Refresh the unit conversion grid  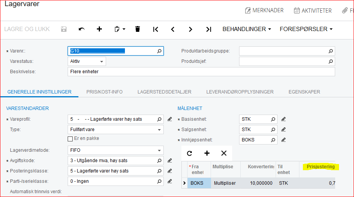pyautogui.click(x=189, y=153)
